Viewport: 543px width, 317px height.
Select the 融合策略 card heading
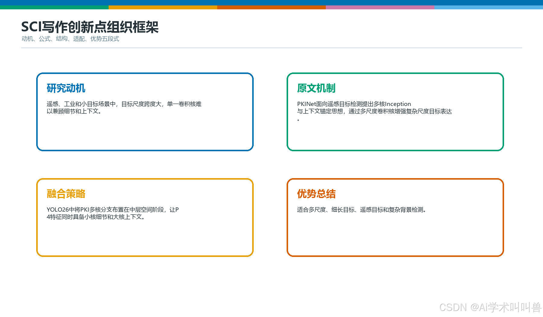66,194
